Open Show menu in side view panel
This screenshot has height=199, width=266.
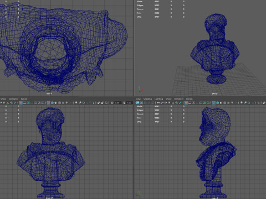click(168, 99)
